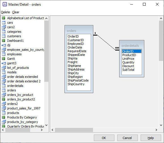164x143 pixels.
Task: Click the diagram's vertical scrollbar up arrow
Action: click(161, 18)
